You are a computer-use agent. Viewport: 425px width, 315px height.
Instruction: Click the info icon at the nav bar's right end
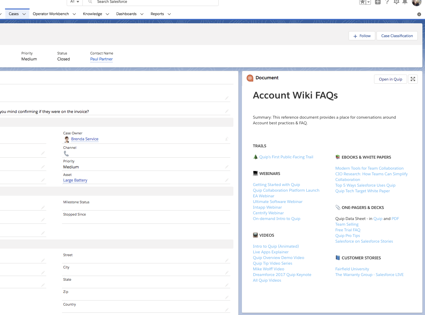coord(419,14)
